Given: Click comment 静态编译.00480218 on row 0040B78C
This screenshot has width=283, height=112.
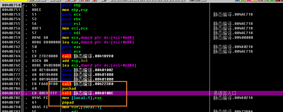Looking at the screenshot, I should (233, 98).
